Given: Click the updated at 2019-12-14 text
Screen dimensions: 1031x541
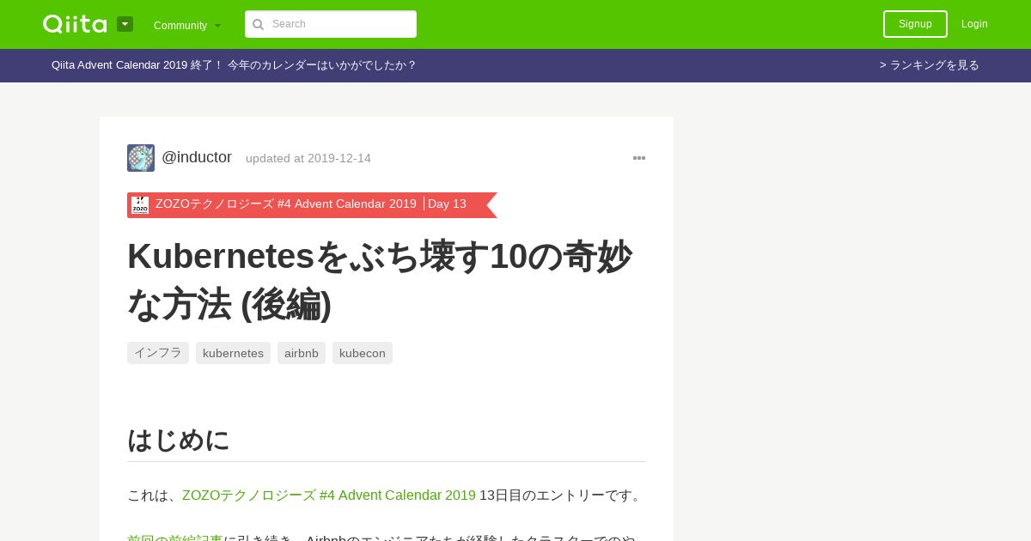Looking at the screenshot, I should click(308, 158).
